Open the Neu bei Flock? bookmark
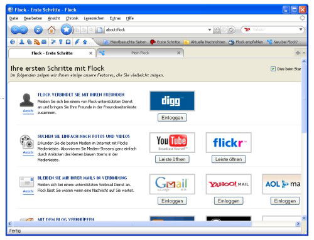Viewport: 314px width, 240px height. coord(283,42)
